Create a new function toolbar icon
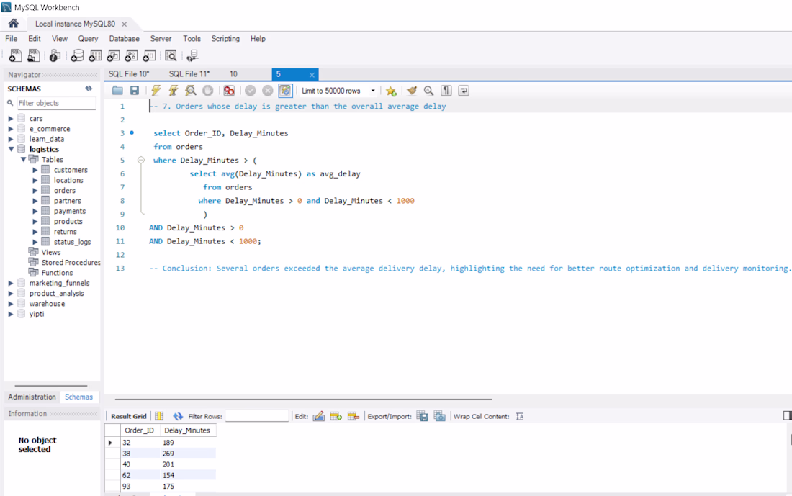The width and height of the screenshot is (792, 496). (150, 55)
